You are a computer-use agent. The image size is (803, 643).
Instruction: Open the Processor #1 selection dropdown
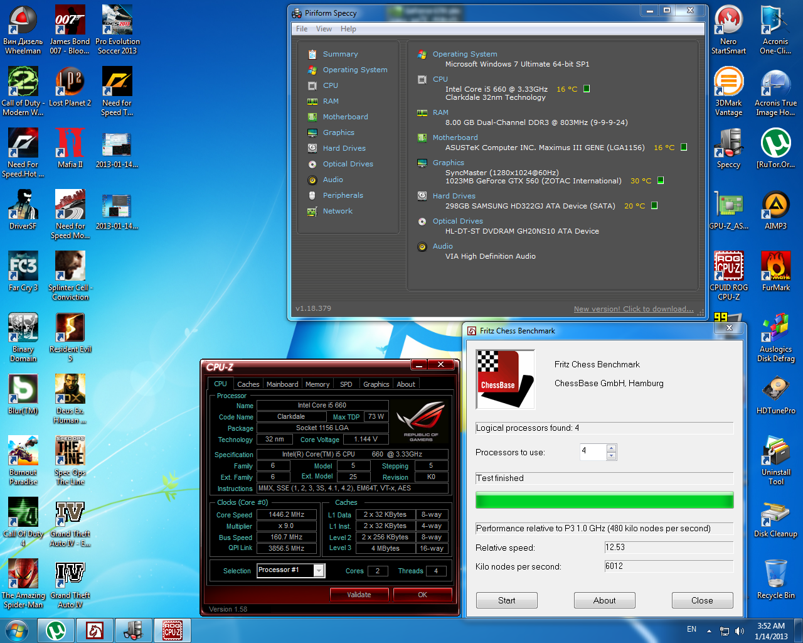pyautogui.click(x=319, y=570)
